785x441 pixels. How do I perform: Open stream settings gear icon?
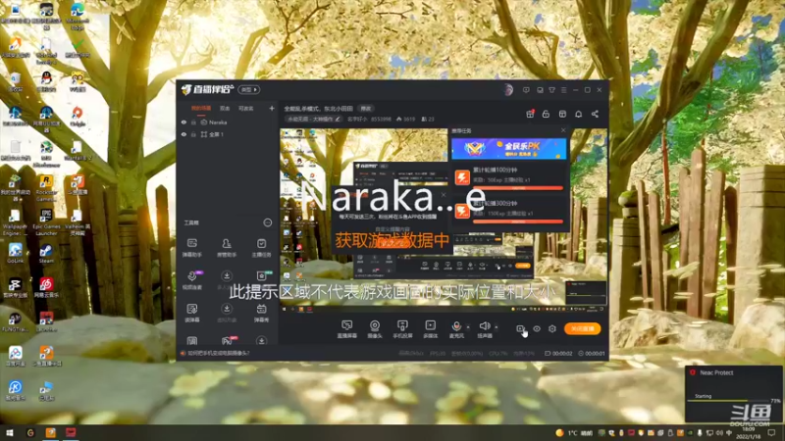[x=552, y=328]
